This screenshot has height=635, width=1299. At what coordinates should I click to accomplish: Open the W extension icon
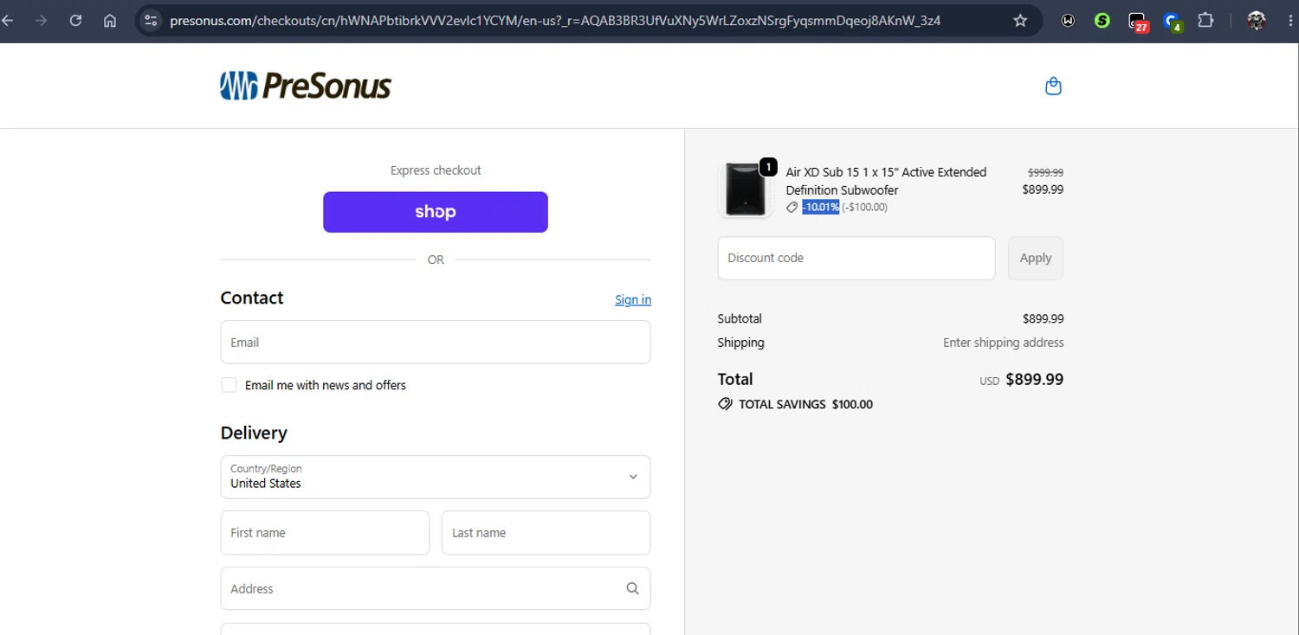pos(1068,21)
